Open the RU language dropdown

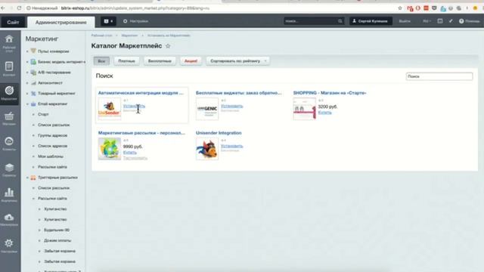point(427,21)
